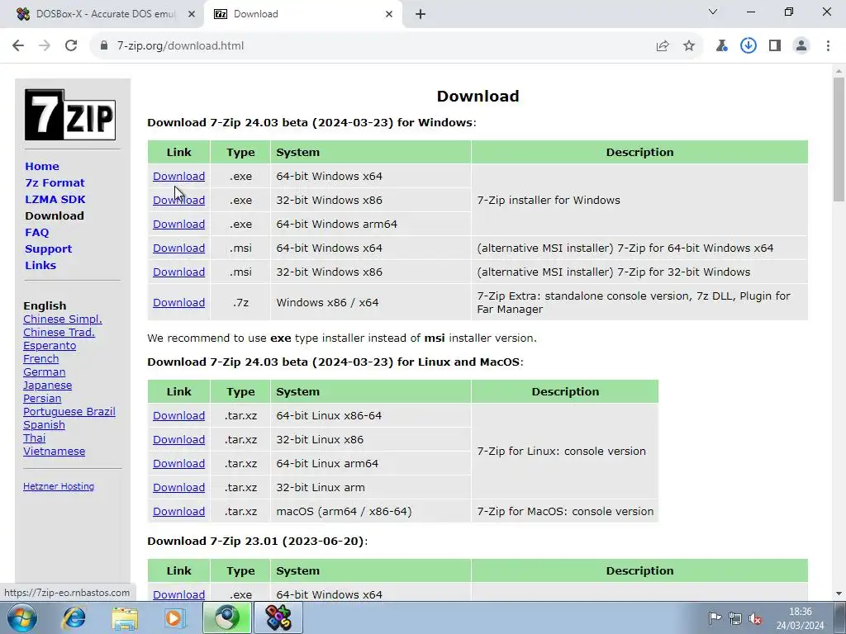Click the address bar URL field

click(x=373, y=46)
